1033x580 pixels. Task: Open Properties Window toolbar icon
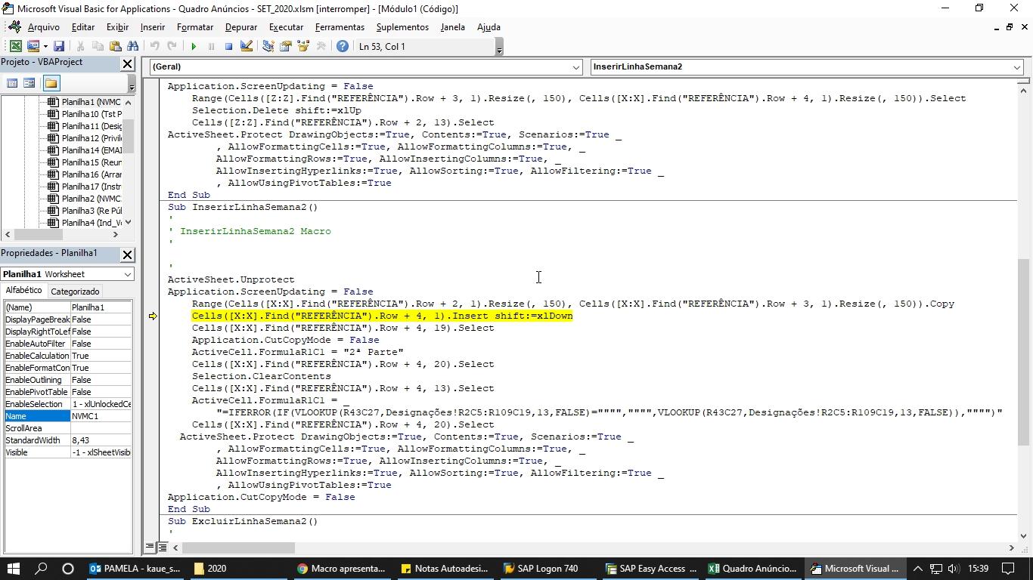[x=285, y=46]
